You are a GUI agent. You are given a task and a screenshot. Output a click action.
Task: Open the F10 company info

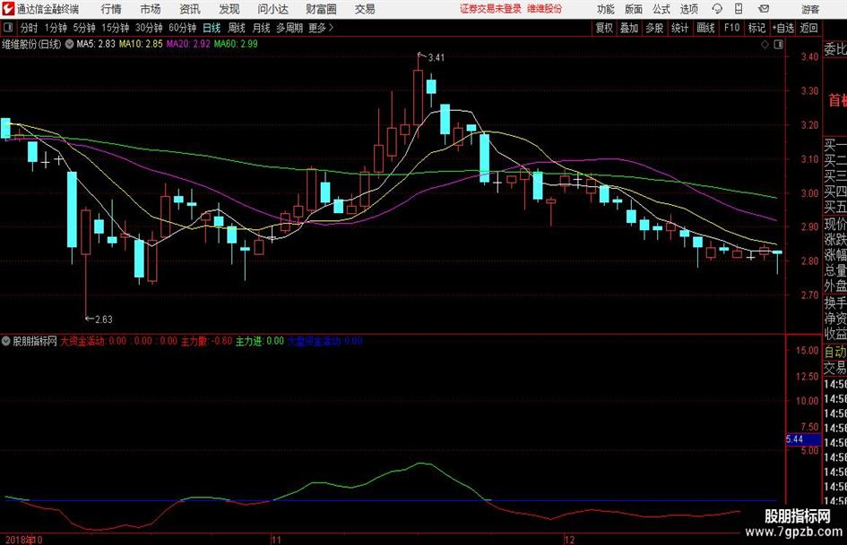coord(731,28)
